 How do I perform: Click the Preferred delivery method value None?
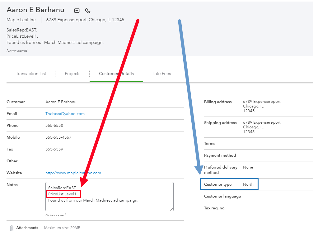[x=248, y=167]
